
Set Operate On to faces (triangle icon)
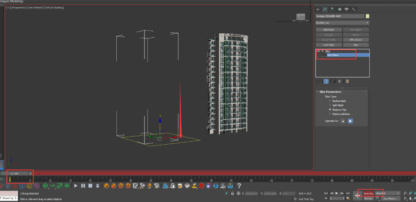[x=343, y=121]
